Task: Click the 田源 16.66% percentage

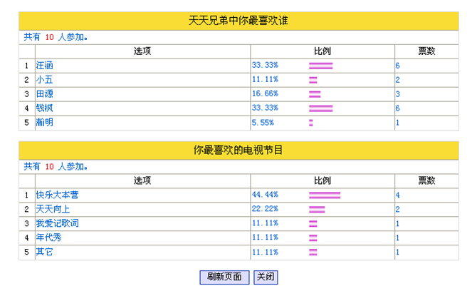Action: click(x=265, y=94)
